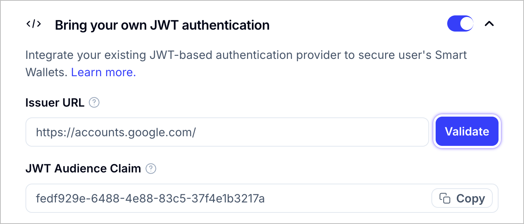The image size is (524, 224).
Task: Collapse the JWT authentication section
Action: coord(489,24)
